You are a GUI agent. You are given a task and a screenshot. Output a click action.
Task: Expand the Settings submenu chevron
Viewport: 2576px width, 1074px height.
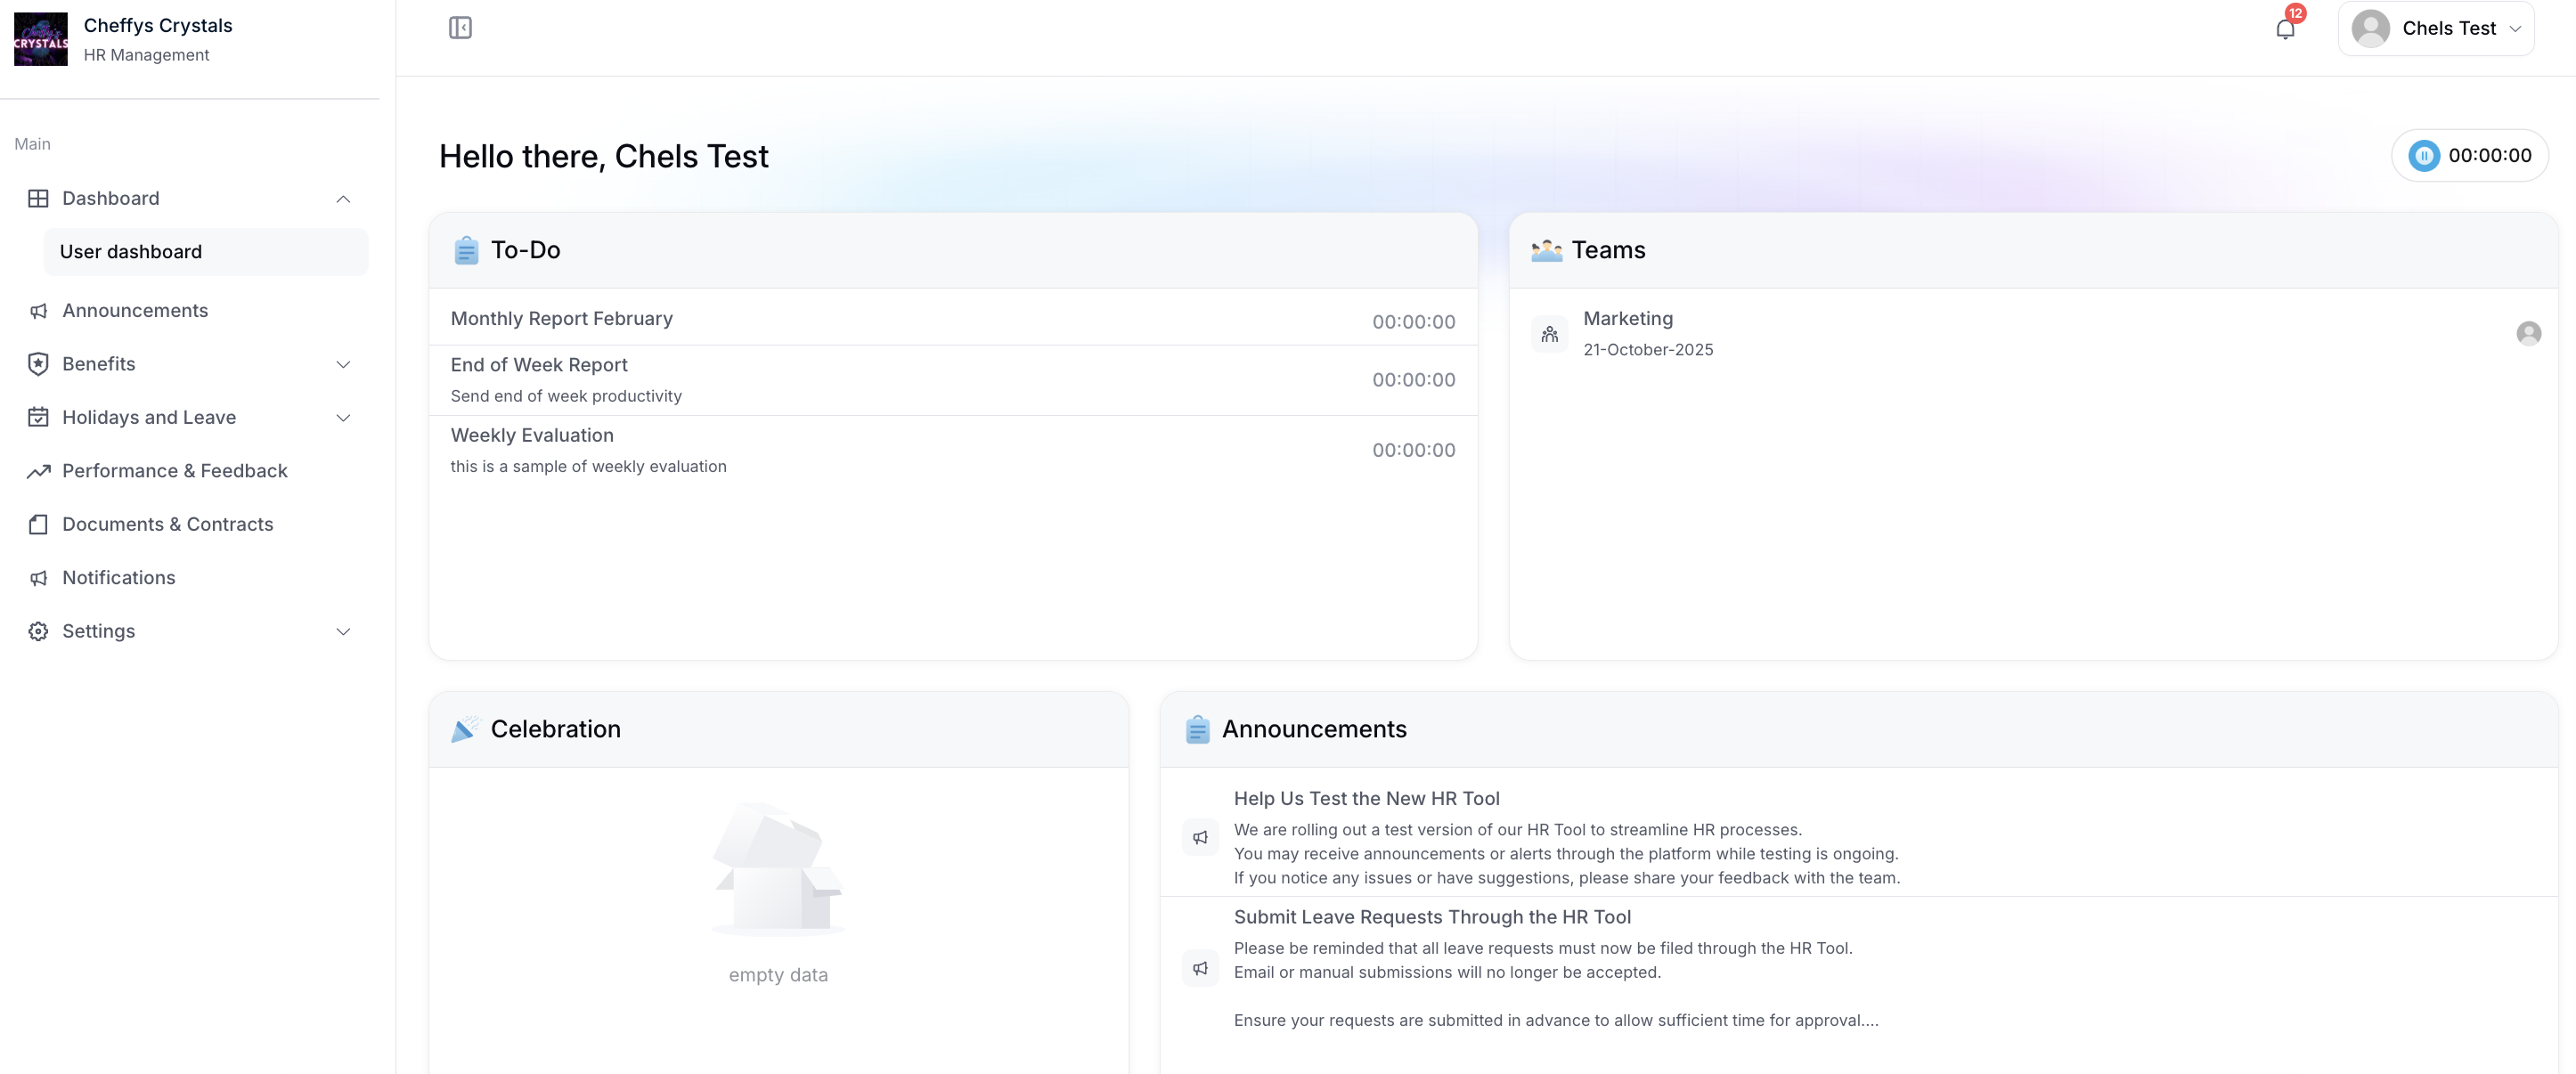pyautogui.click(x=343, y=631)
